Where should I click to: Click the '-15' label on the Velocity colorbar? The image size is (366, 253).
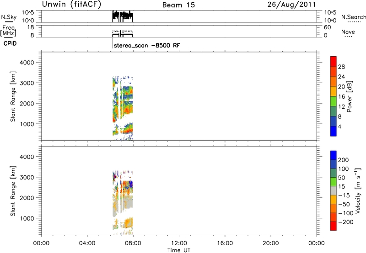coord(344,195)
